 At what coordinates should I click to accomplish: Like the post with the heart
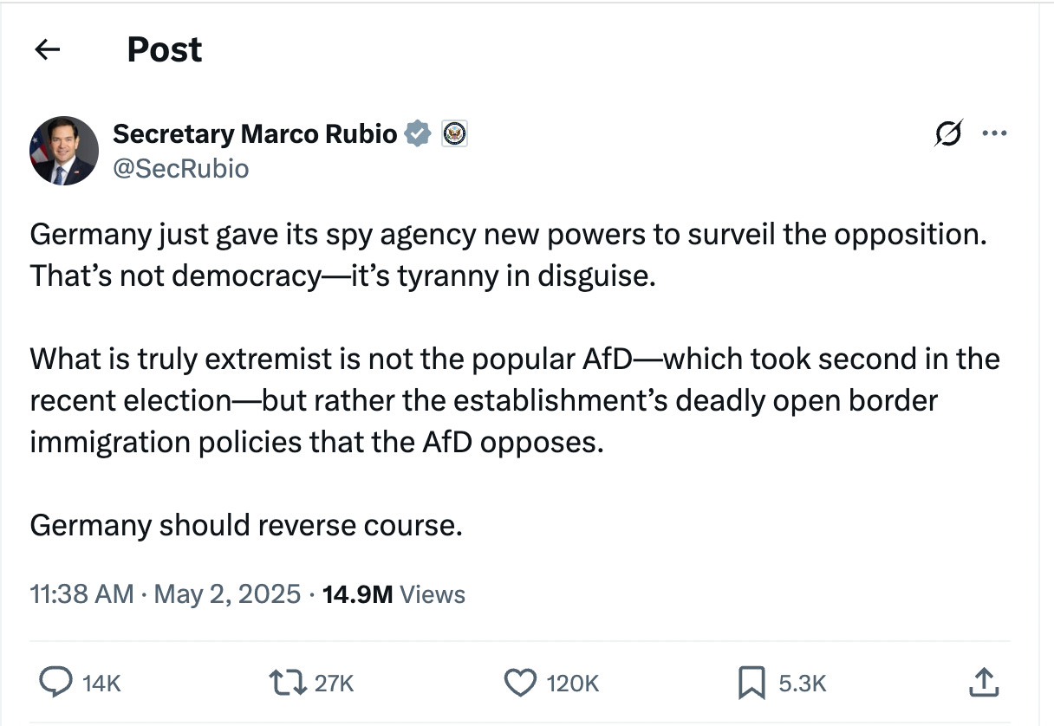point(520,684)
